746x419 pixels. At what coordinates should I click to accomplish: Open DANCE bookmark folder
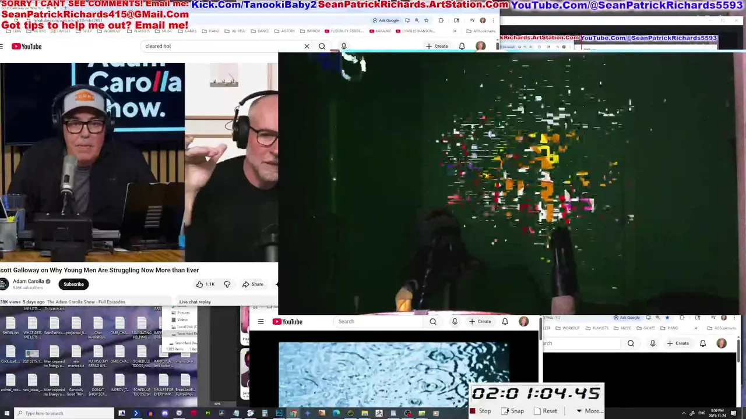click(261, 31)
